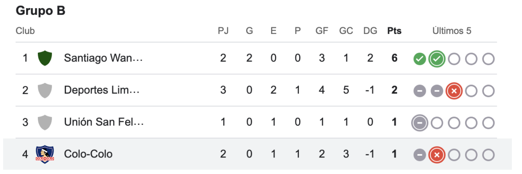This screenshot has width=522, height=174.
Task: Click Colo-Colo red loss icon
Action: point(436,154)
